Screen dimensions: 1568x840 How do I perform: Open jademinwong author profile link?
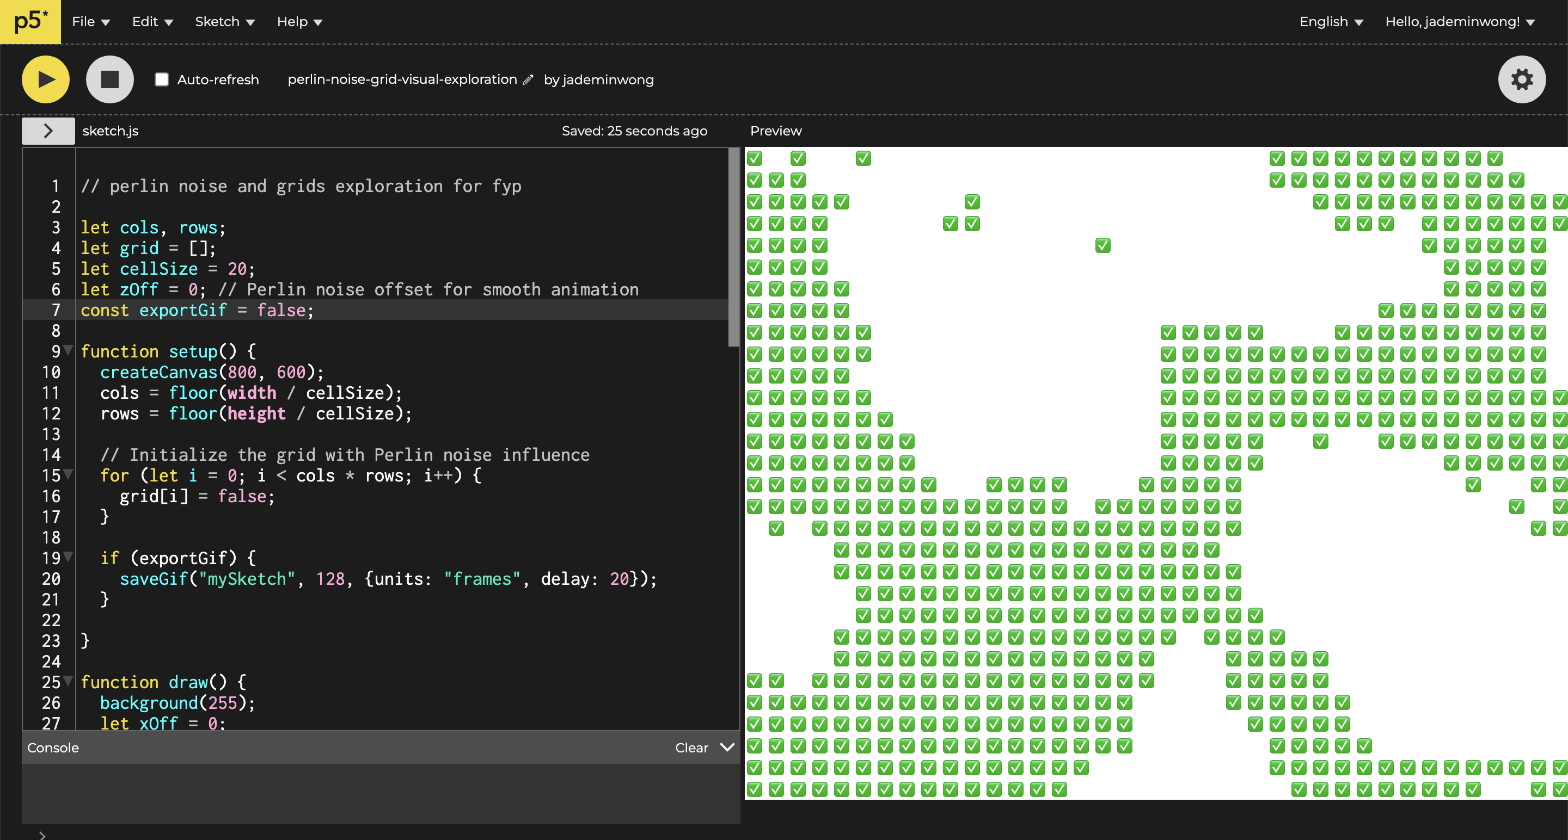(x=608, y=79)
